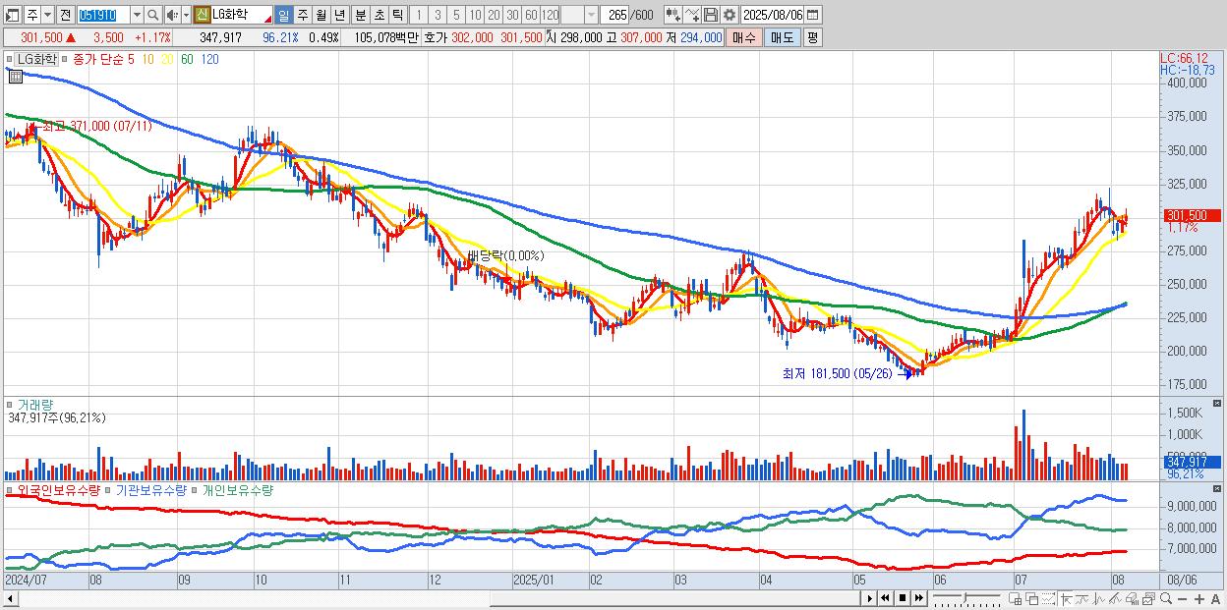Click the dotted-box chart area icon
Viewport: 1227px width, 610px height.
pos(1048,598)
